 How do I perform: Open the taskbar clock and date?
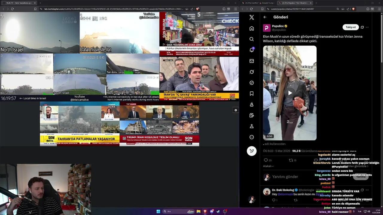point(376,211)
